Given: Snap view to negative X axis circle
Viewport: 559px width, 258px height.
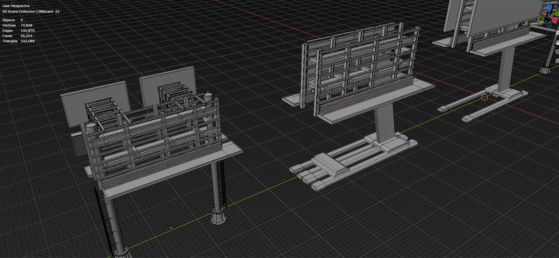Looking at the screenshot, I should click(x=544, y=12).
